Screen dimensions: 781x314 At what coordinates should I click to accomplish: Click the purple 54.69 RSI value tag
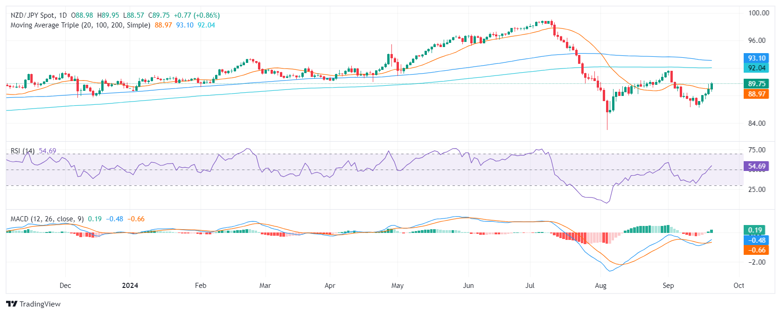tap(756, 166)
